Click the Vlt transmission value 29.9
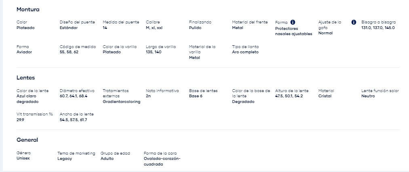The image size is (409, 172). 20,120
